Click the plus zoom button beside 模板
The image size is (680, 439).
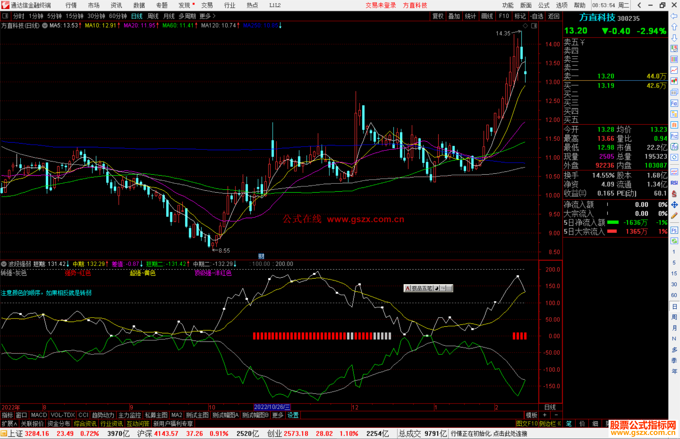545,415
